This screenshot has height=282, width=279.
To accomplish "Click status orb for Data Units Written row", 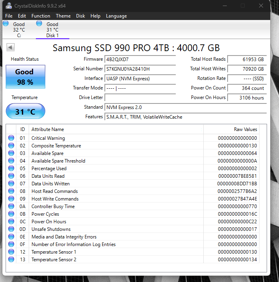I will click(x=11, y=183).
